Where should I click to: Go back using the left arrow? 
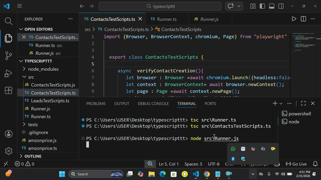tap(82, 6)
